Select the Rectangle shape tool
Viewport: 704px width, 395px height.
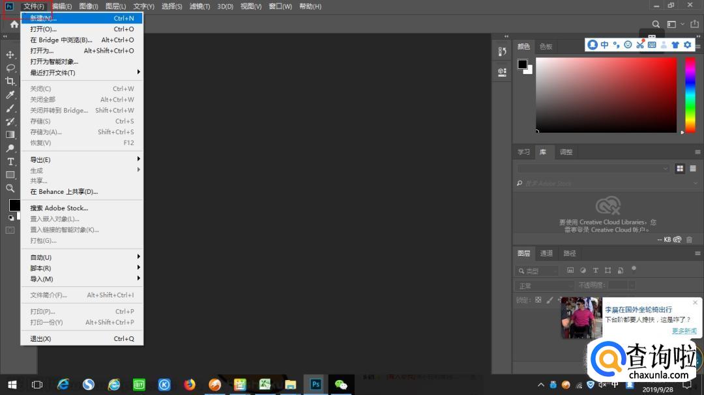coord(10,175)
